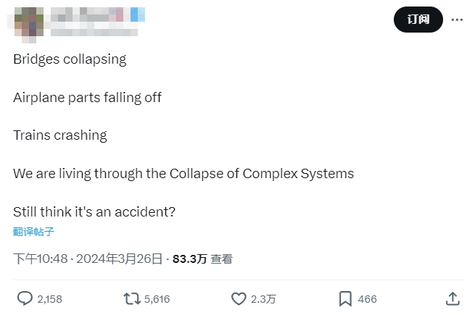475x315 pixels.
Task: Open the share icon menu
Action: 452,298
